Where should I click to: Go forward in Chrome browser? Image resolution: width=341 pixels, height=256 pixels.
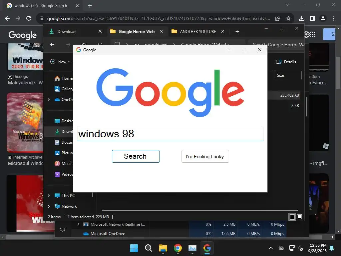point(18,19)
